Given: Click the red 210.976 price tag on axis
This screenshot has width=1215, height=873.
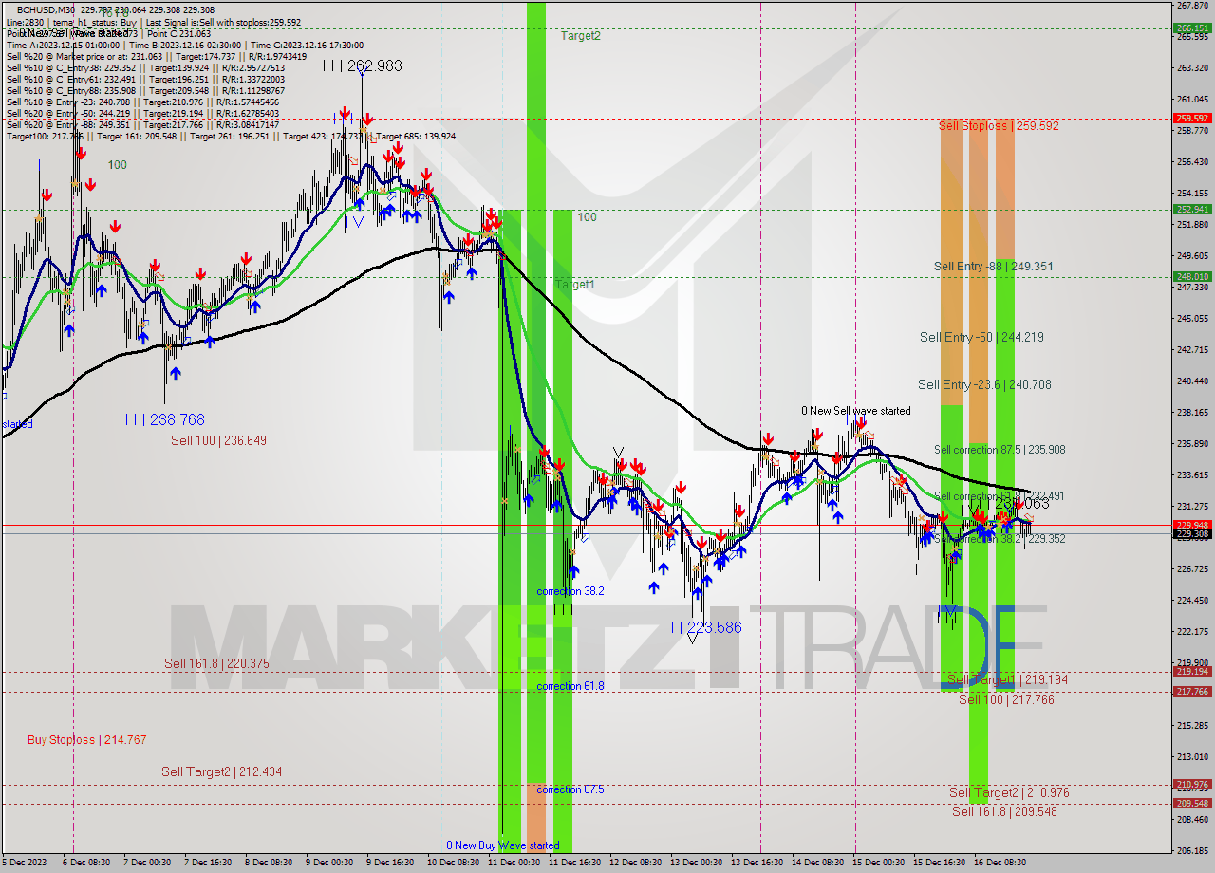Looking at the screenshot, I should point(1192,784).
